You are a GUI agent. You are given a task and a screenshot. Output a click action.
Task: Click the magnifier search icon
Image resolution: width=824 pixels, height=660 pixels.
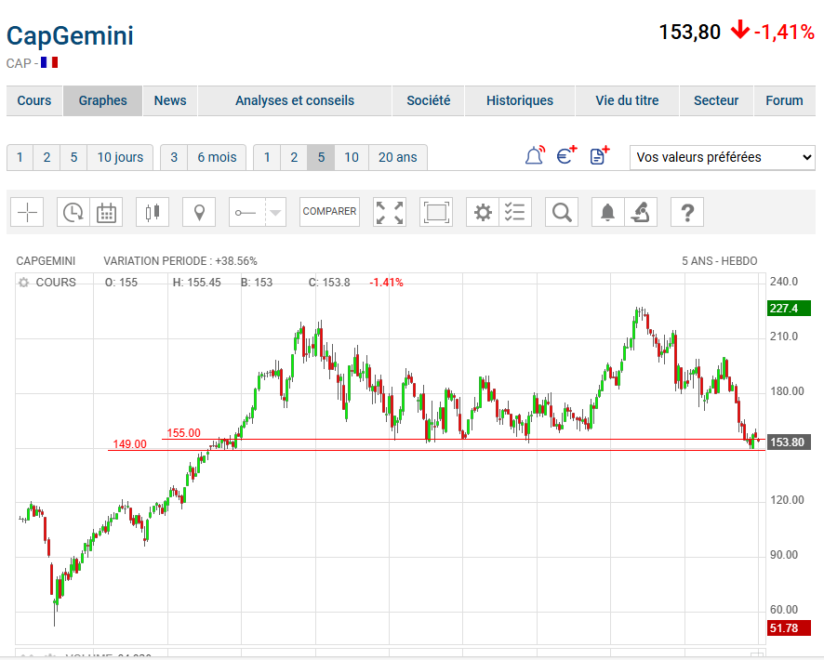[562, 213]
